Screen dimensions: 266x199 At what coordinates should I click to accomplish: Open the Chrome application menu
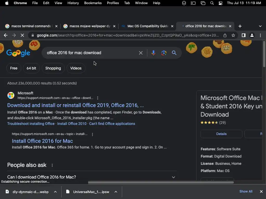tap(20, 3)
